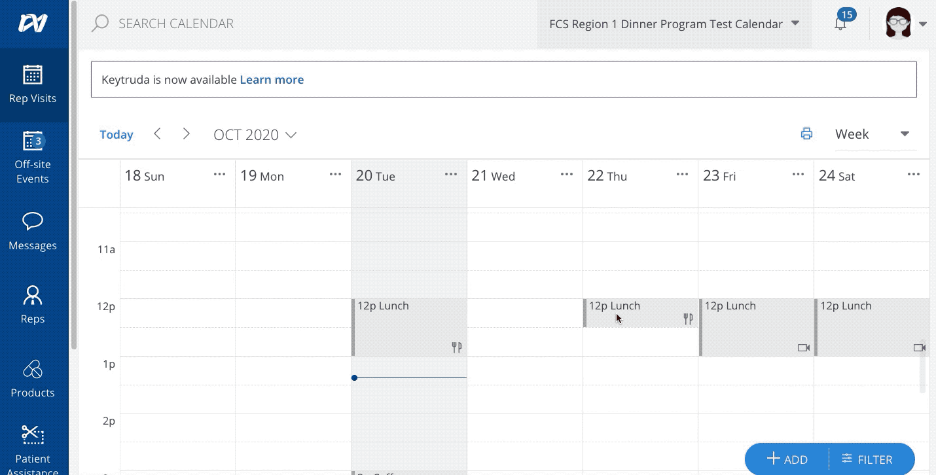Open the Reps section

click(33, 304)
